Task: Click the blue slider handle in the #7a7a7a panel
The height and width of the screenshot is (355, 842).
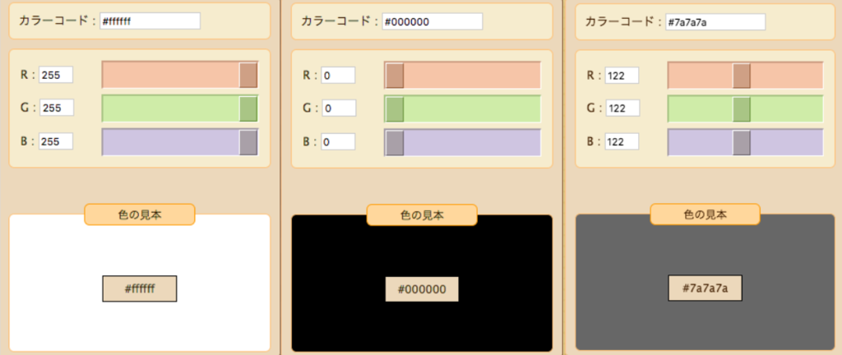Action: pos(742,143)
